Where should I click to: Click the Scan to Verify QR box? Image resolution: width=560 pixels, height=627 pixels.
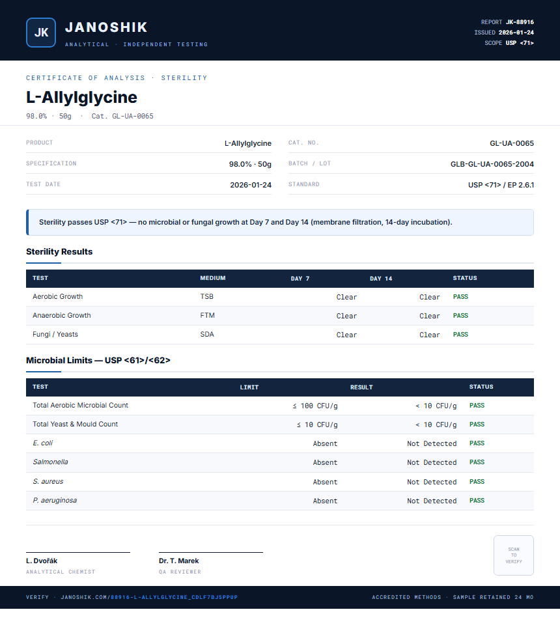tap(514, 555)
